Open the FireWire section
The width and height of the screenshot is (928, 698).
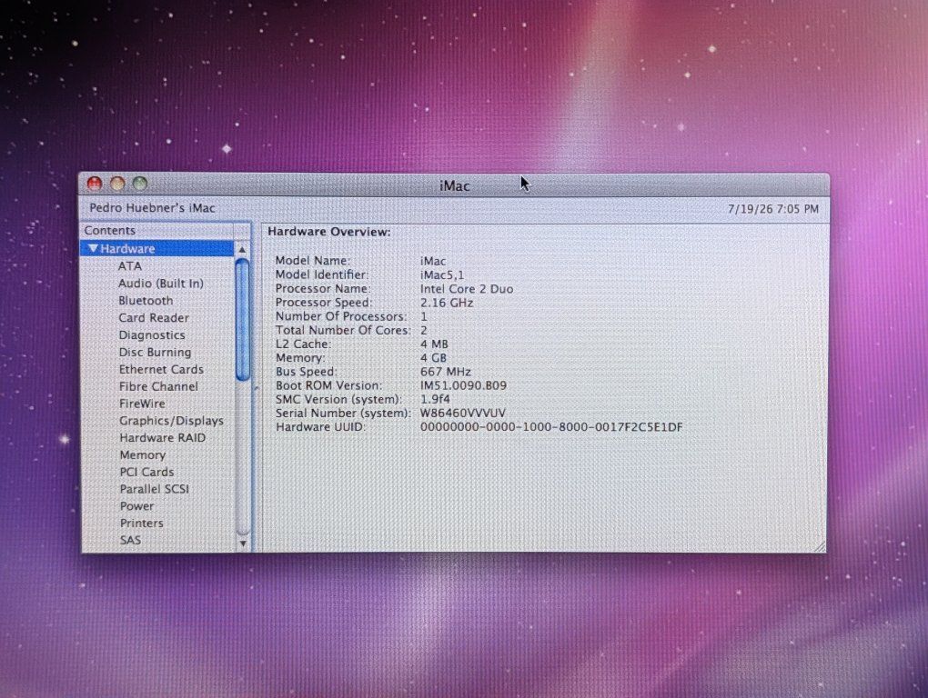[x=142, y=404]
